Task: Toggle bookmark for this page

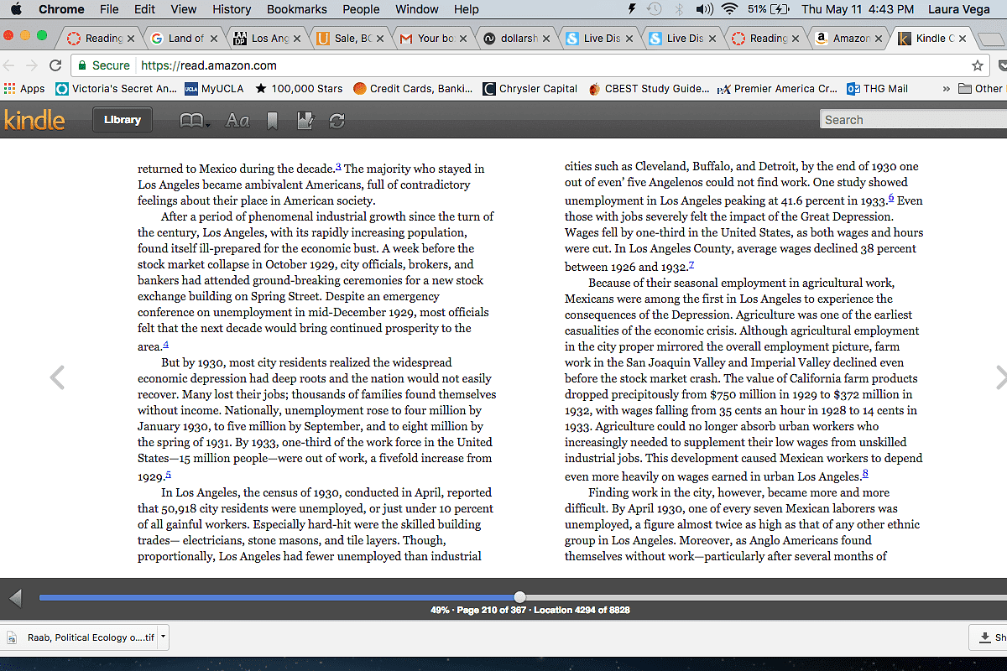Action: (x=272, y=121)
